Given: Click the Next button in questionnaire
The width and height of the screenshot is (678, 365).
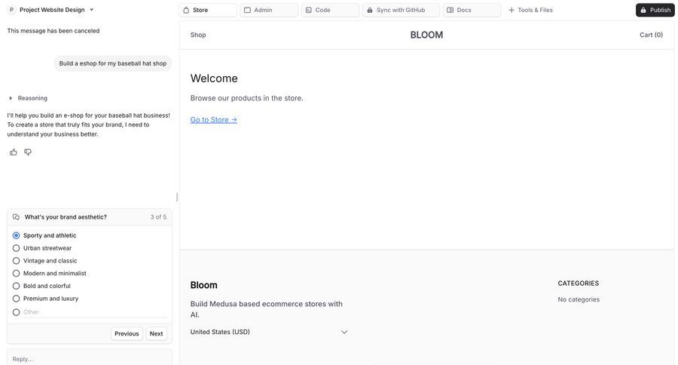Looking at the screenshot, I should pos(156,333).
